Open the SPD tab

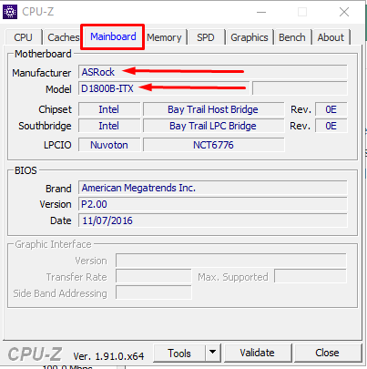coord(206,37)
